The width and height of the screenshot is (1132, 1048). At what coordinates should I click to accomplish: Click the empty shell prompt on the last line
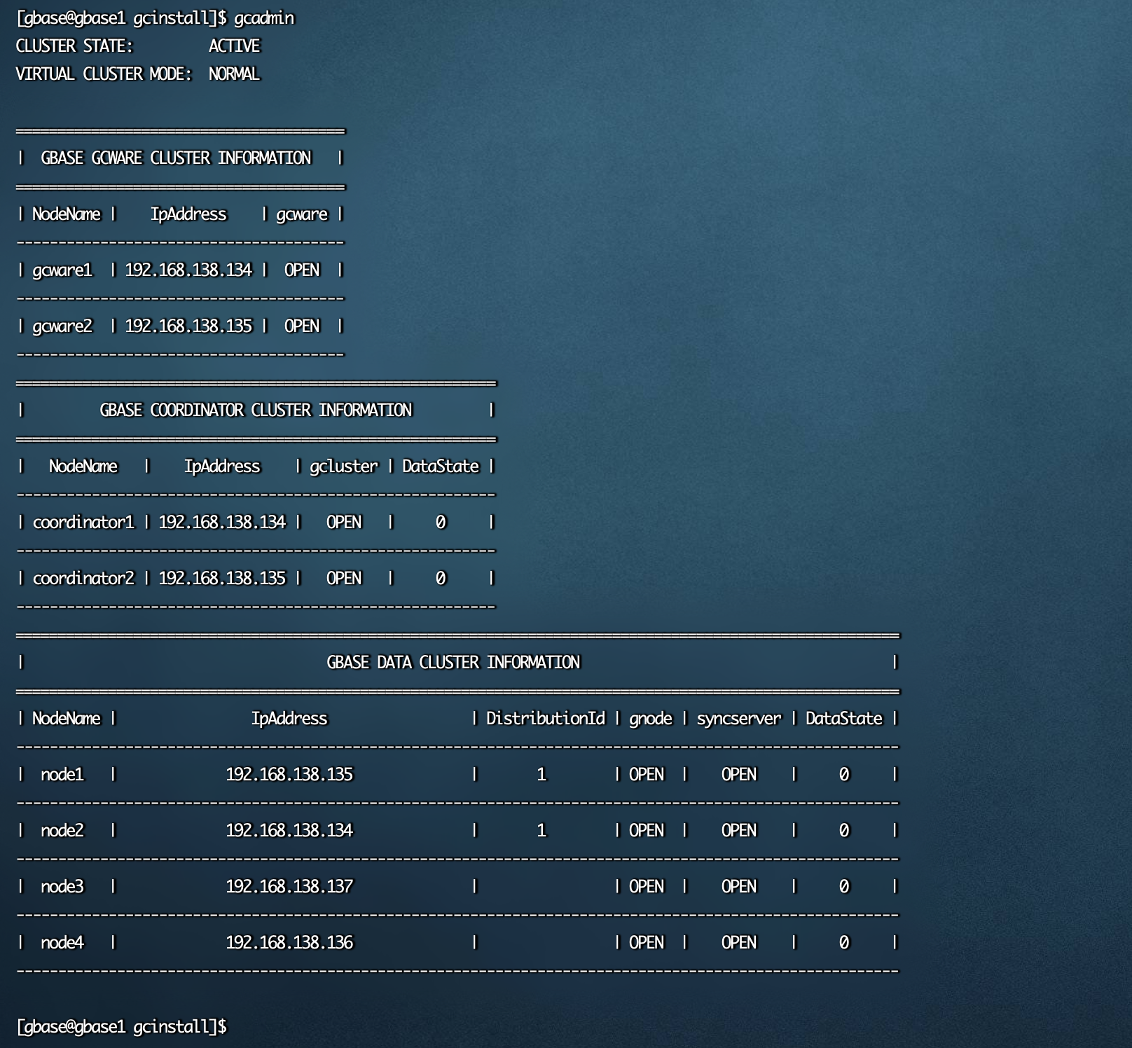(122, 1027)
